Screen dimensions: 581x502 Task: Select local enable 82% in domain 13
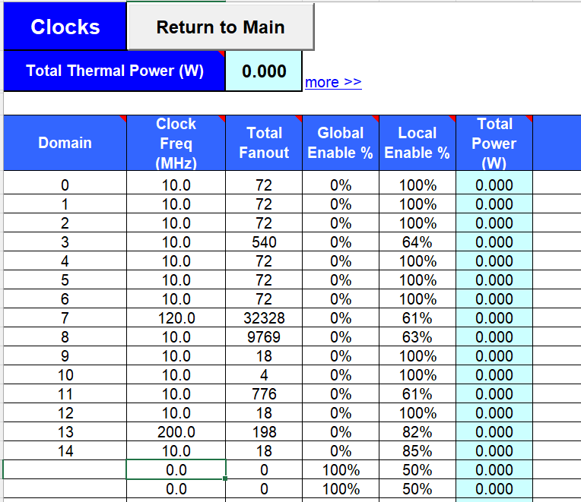(417, 431)
